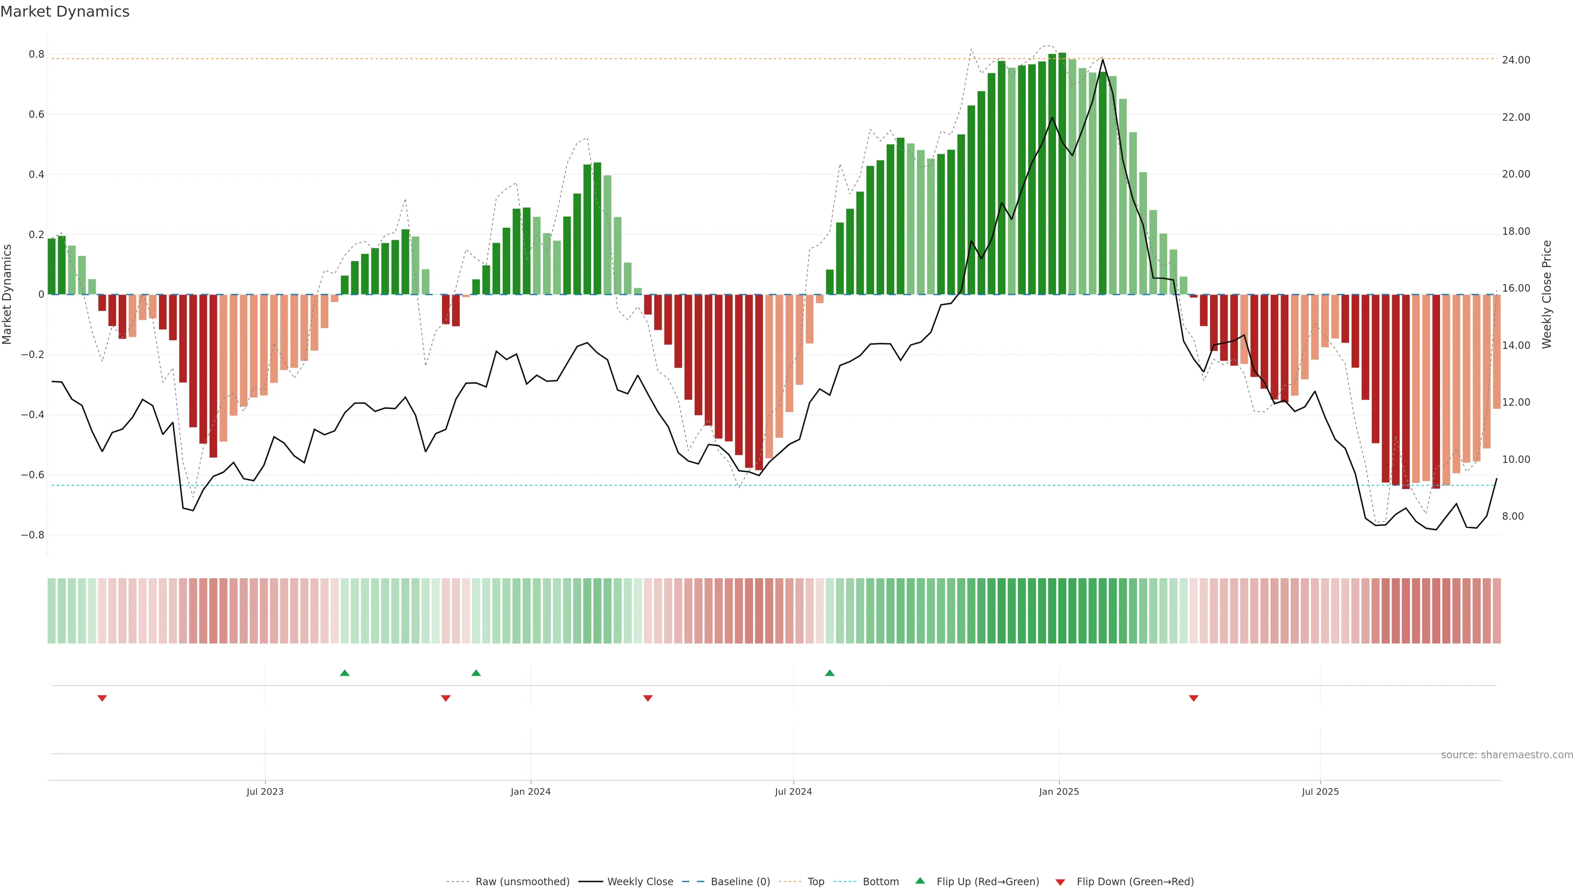Click the red triangle icon in the legend
Viewport: 1594px width, 896px height.
pos(1060,882)
